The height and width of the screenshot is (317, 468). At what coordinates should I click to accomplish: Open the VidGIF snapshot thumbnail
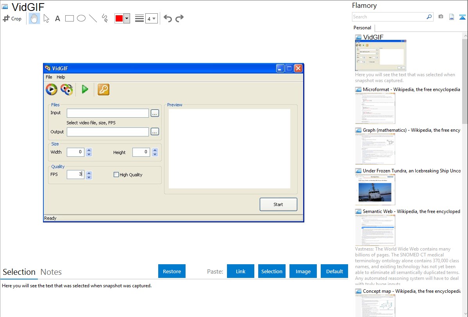(x=380, y=56)
